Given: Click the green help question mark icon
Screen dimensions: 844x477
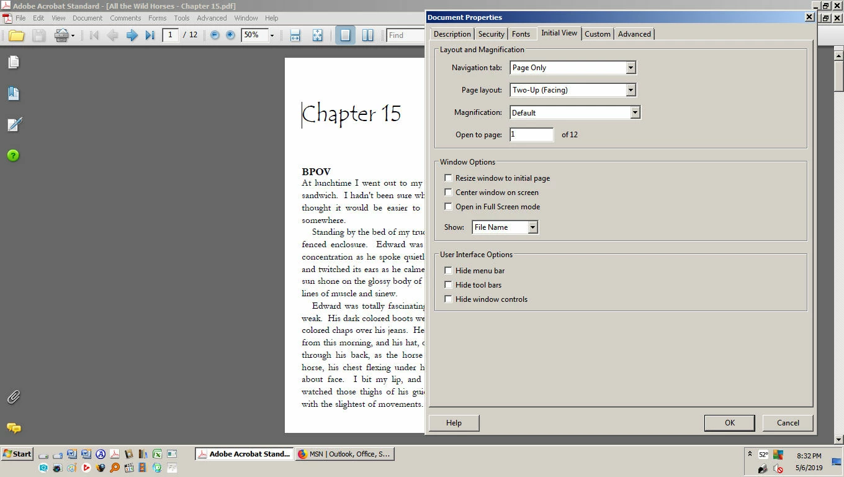Looking at the screenshot, I should point(14,155).
